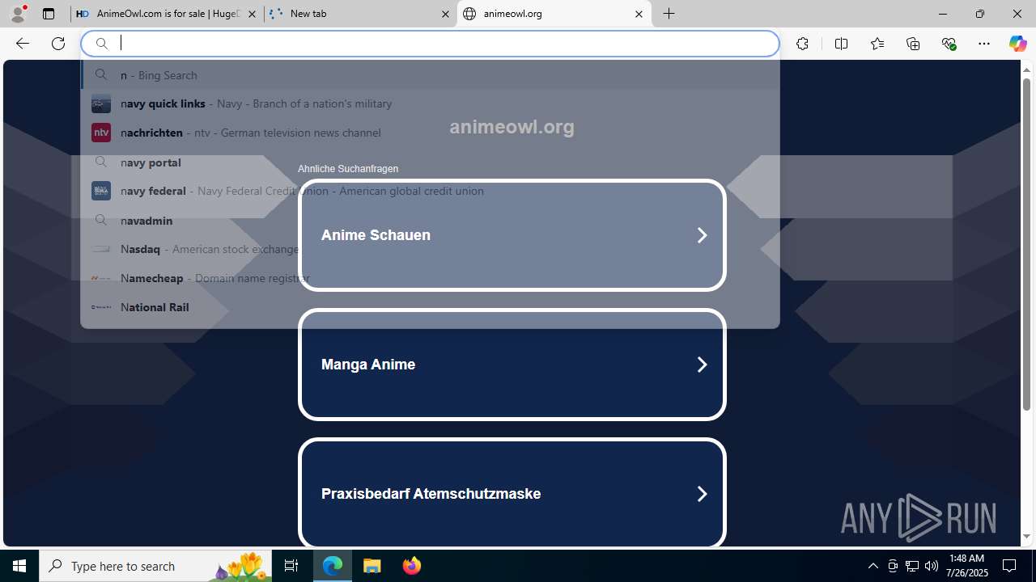Open the Copilot sidebar icon
Image resolution: width=1036 pixels, height=582 pixels.
(1017, 44)
